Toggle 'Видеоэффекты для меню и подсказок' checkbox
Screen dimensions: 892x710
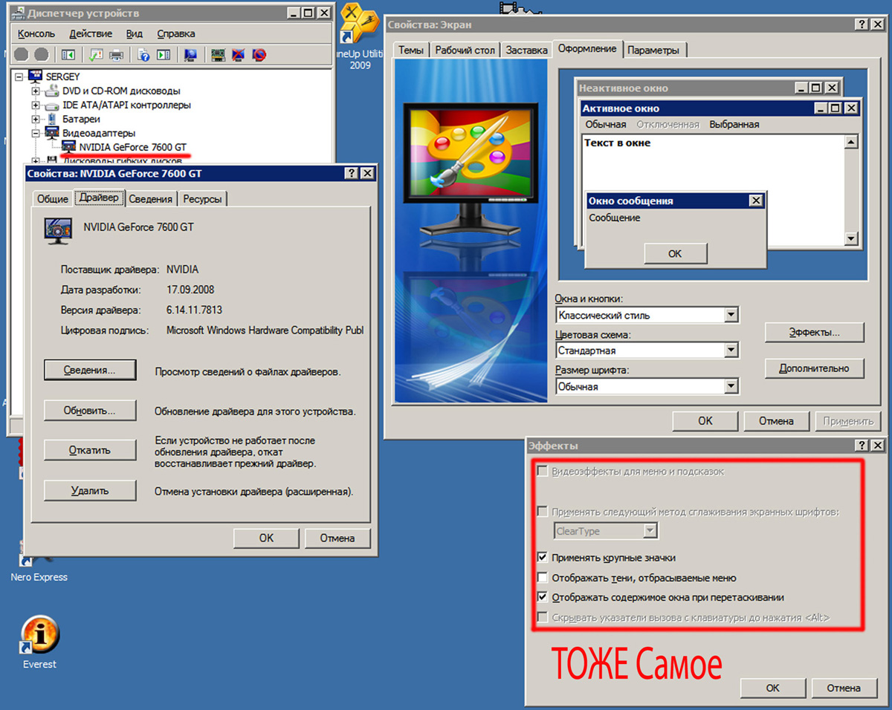pos(543,472)
